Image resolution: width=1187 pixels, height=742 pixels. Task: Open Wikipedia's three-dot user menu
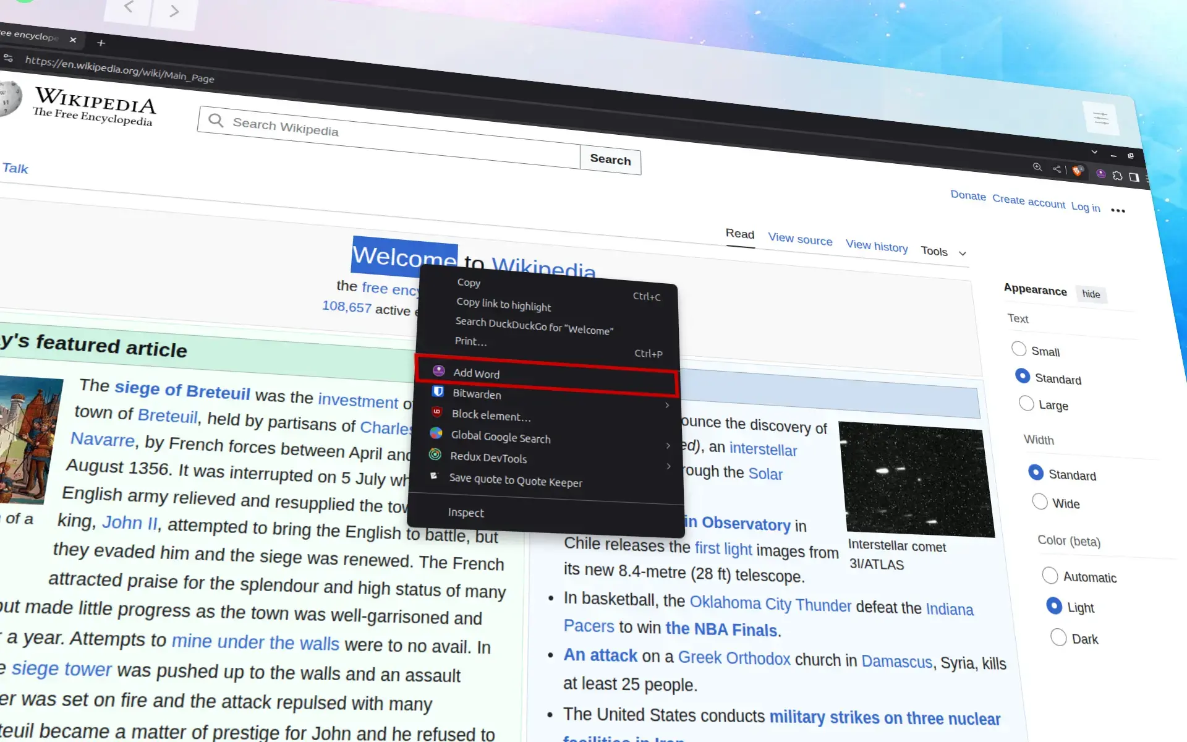(1118, 211)
